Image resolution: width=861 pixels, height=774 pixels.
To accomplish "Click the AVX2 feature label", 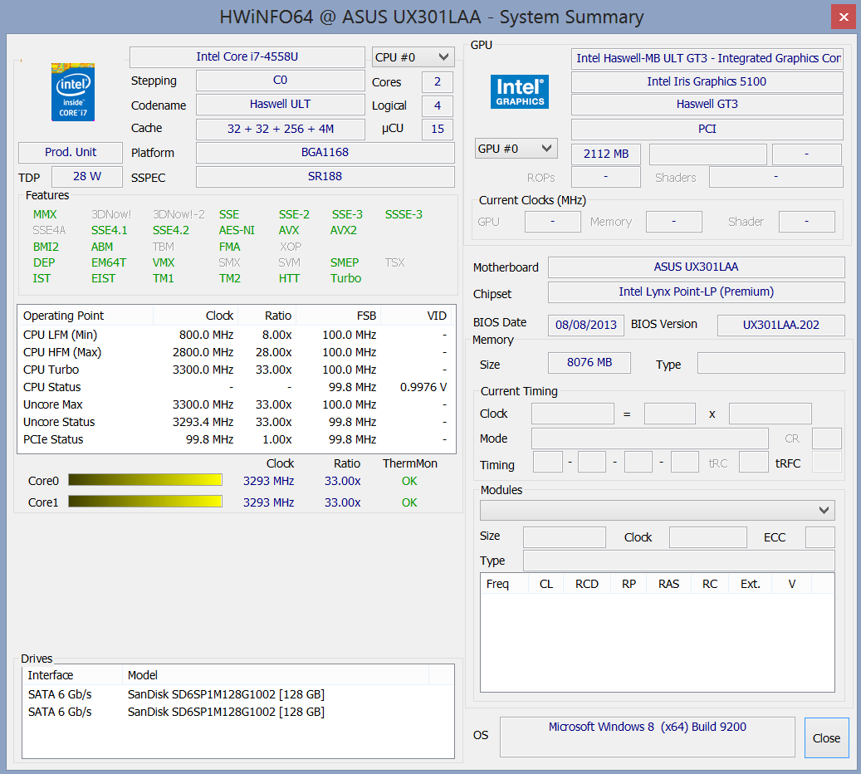I will tap(343, 230).
